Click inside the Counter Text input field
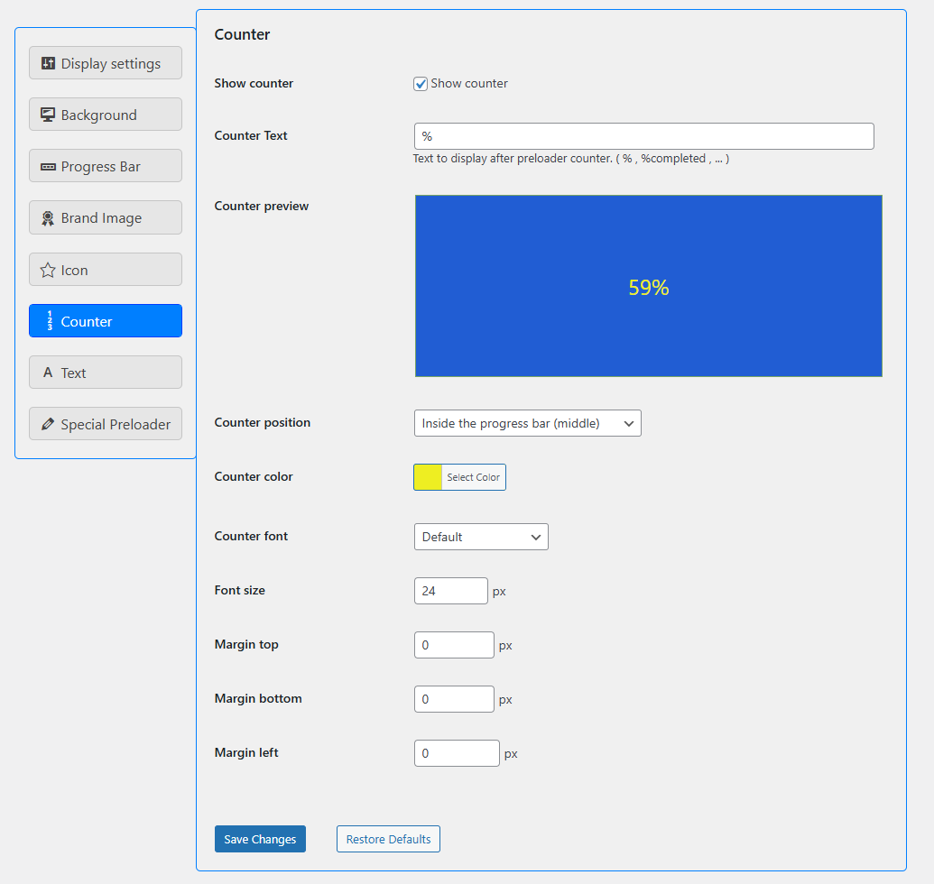934x884 pixels. point(643,135)
